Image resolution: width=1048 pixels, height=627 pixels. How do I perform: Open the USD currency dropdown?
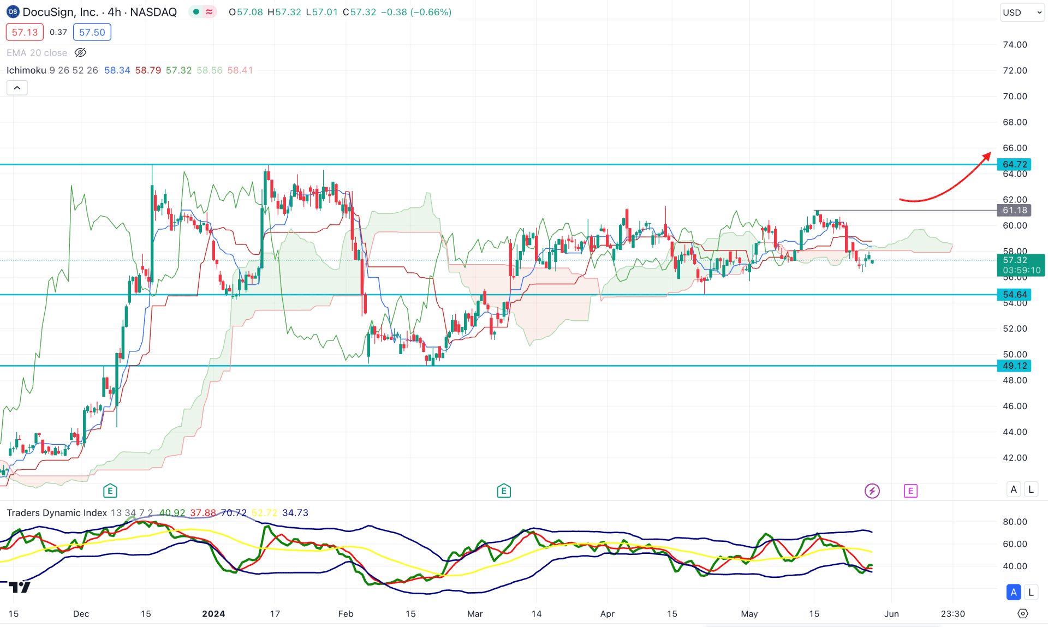click(x=1022, y=13)
